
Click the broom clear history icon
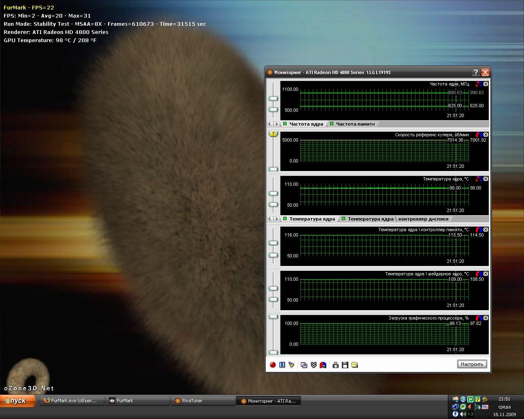291,365
